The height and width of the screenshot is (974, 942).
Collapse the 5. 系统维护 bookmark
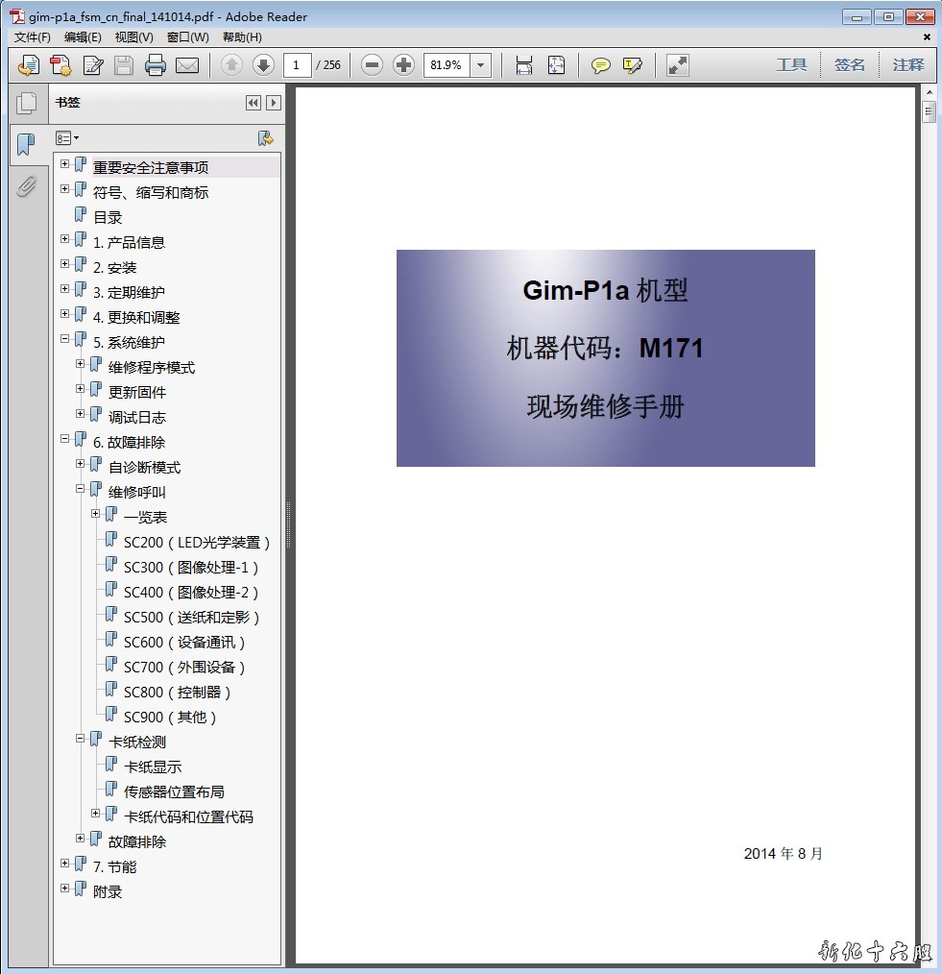[65, 339]
